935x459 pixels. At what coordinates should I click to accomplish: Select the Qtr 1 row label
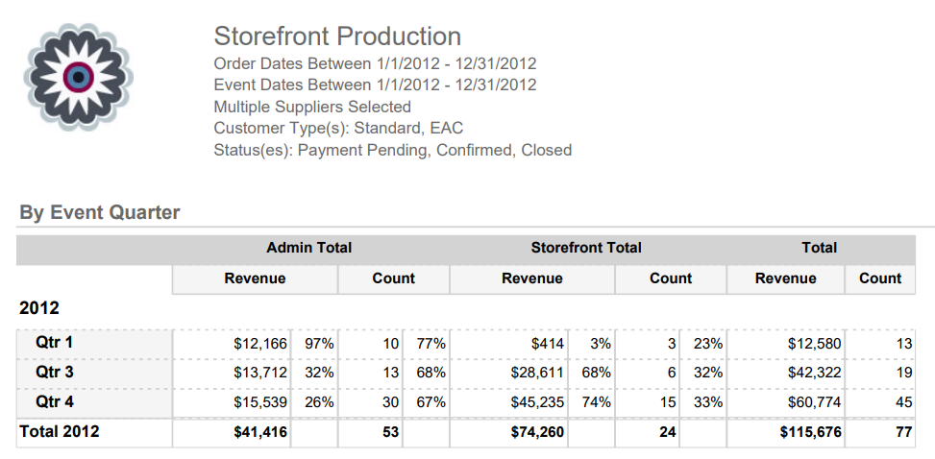click(55, 342)
